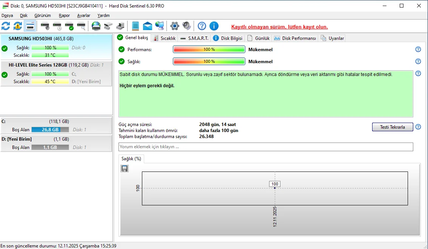Click the disk with magnifier toolbar icon

(x=81, y=26)
